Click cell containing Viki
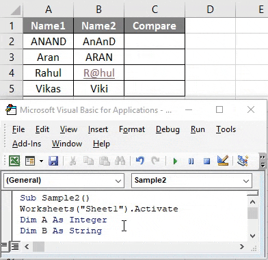268x260 pixels. coord(99,88)
